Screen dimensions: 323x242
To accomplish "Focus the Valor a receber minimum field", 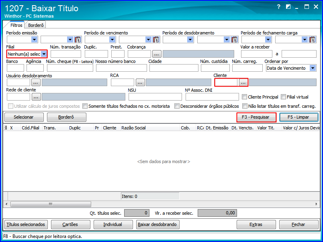I will click(x=257, y=54).
